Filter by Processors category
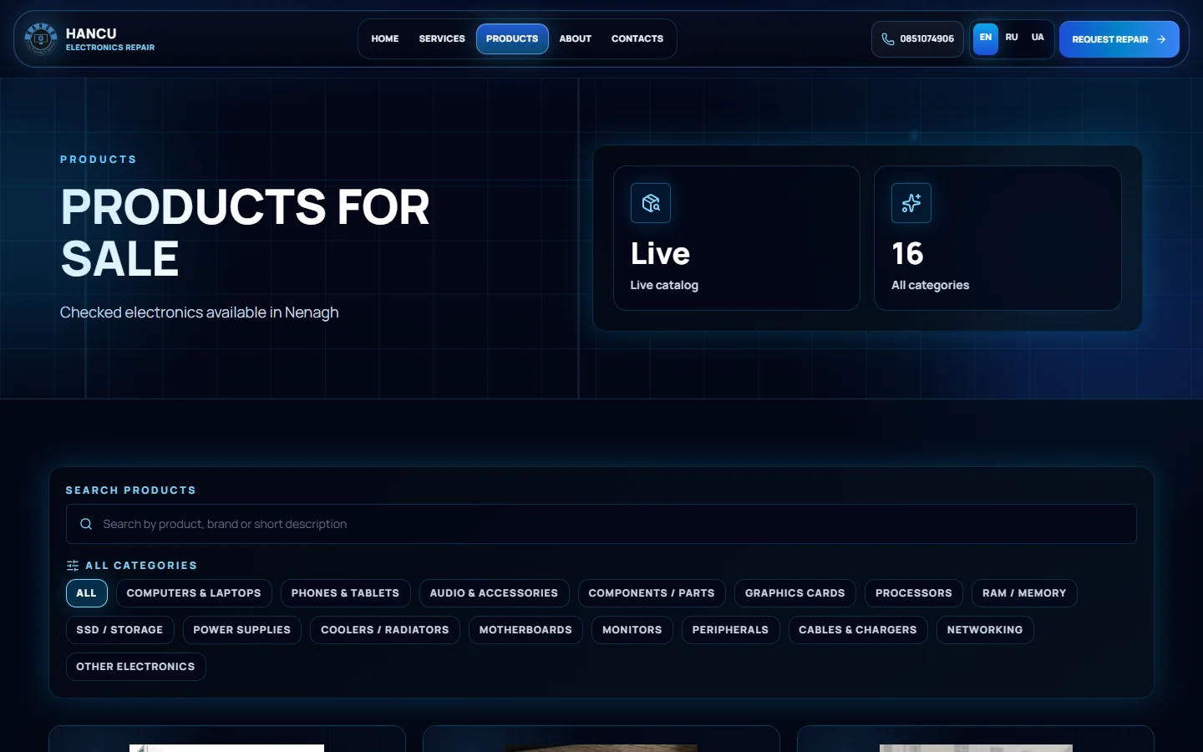 (914, 593)
